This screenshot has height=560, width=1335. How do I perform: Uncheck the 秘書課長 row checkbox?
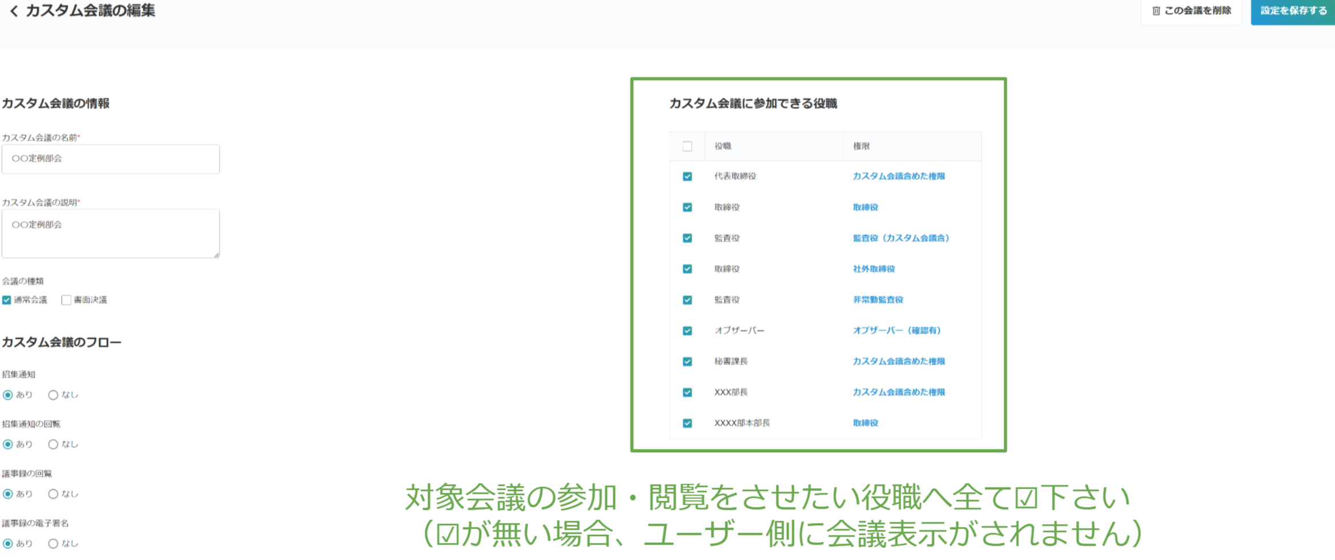687,362
